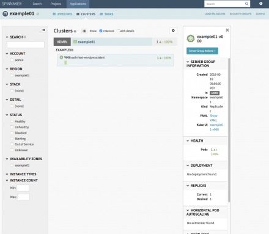269x234 pixels.
Task: Click the Show YAML link
Action: click(x=213, y=118)
